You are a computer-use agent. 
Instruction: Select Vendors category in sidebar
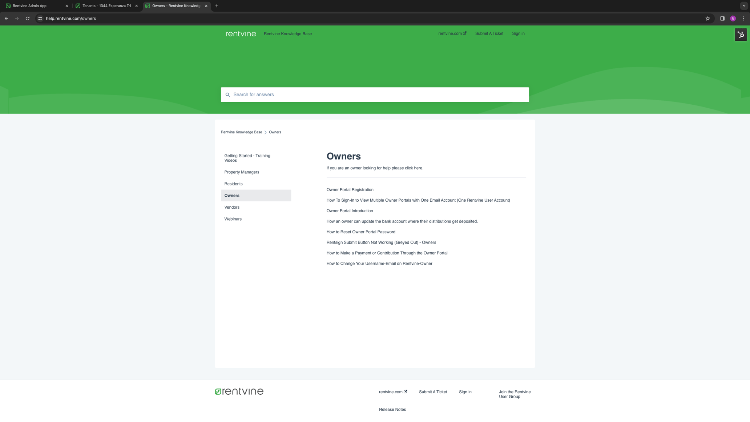pyautogui.click(x=232, y=207)
